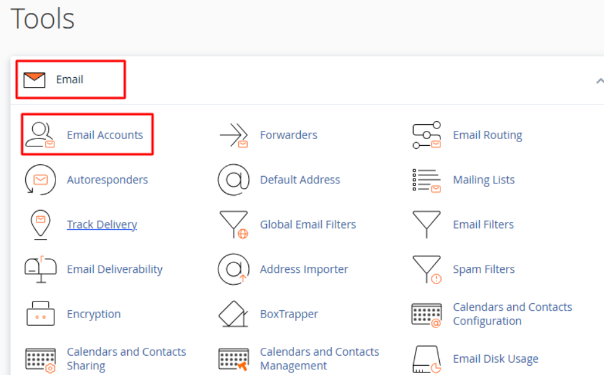Select the Default Address at-sign icon
Screen dimensions: 604x383
click(x=233, y=180)
